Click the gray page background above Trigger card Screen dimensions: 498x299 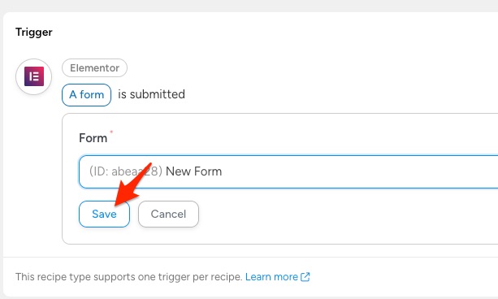pos(249,6)
